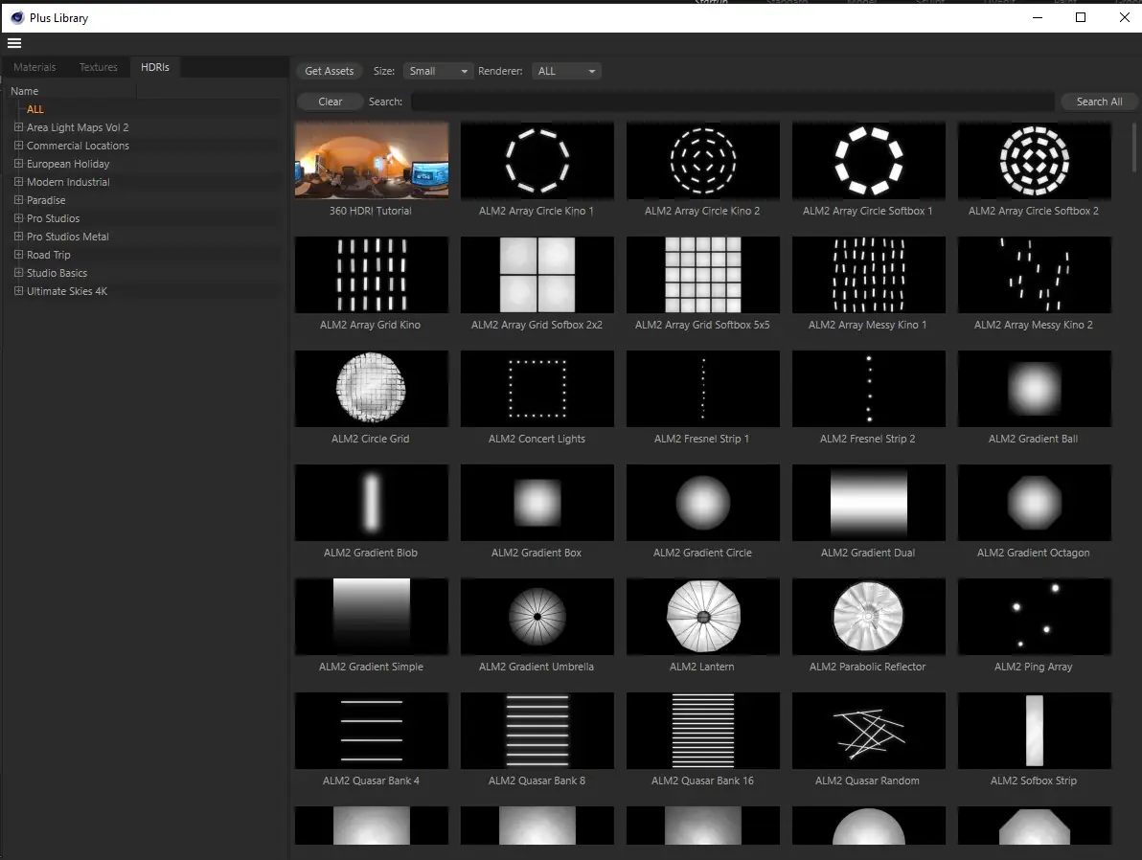Click the 'Search:' label text
This screenshot has width=1142, height=860.
coord(385,102)
